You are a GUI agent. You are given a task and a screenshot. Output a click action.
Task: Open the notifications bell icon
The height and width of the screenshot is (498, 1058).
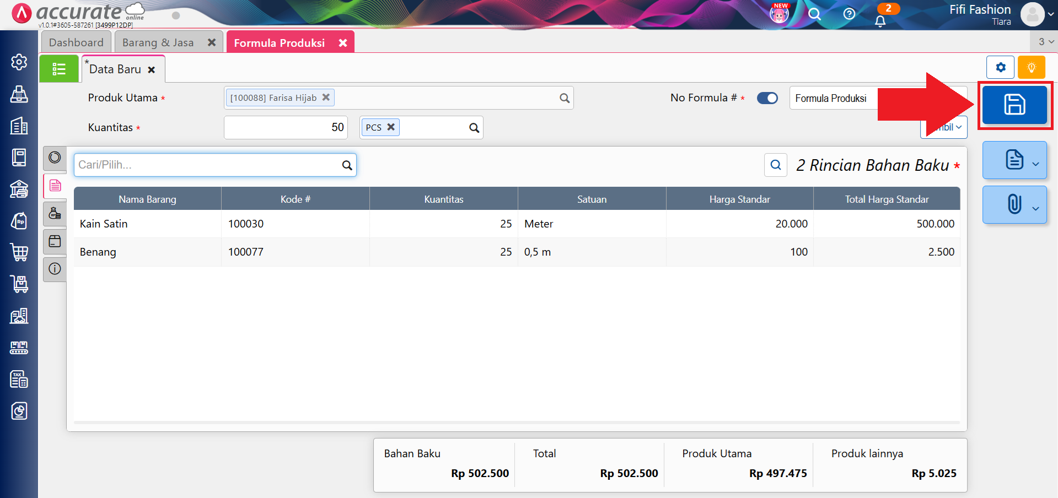880,21
